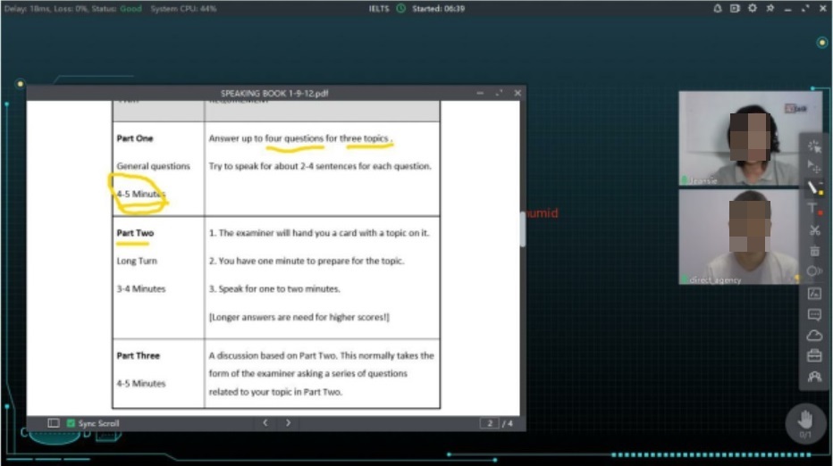Click the SPEAKING BOOK 1-9-12.pdf title bar
The image size is (833, 466).
point(274,93)
